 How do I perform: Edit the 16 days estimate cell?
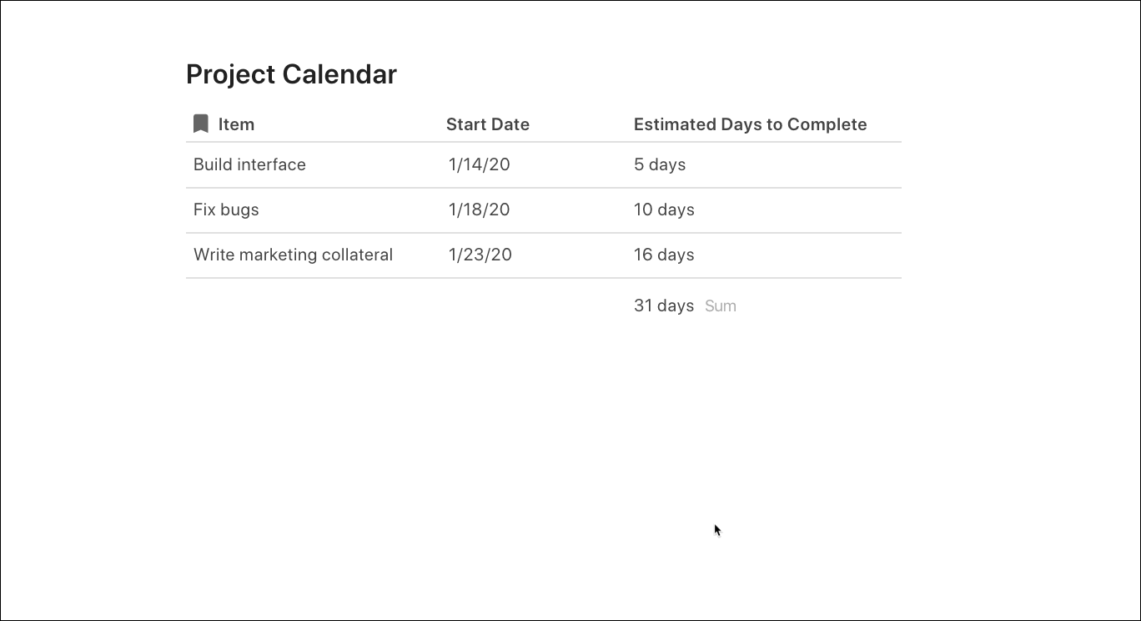coord(664,255)
